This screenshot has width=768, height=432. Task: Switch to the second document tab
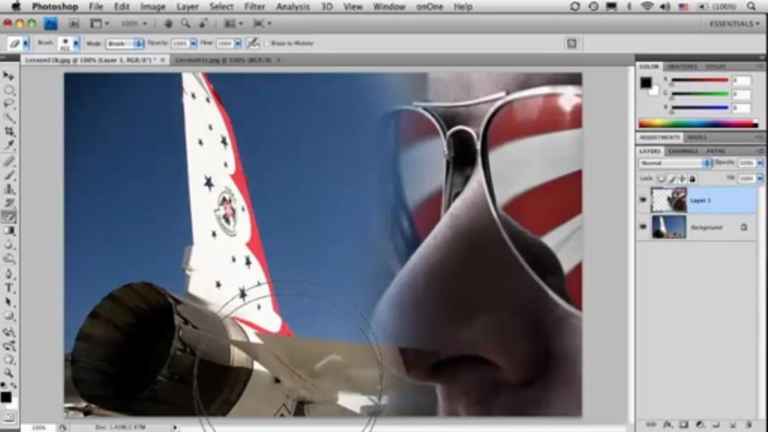click(x=225, y=60)
